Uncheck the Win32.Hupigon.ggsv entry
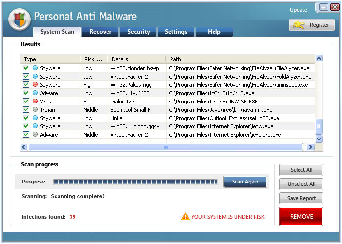Screen dimensions: 342x244 [26, 126]
